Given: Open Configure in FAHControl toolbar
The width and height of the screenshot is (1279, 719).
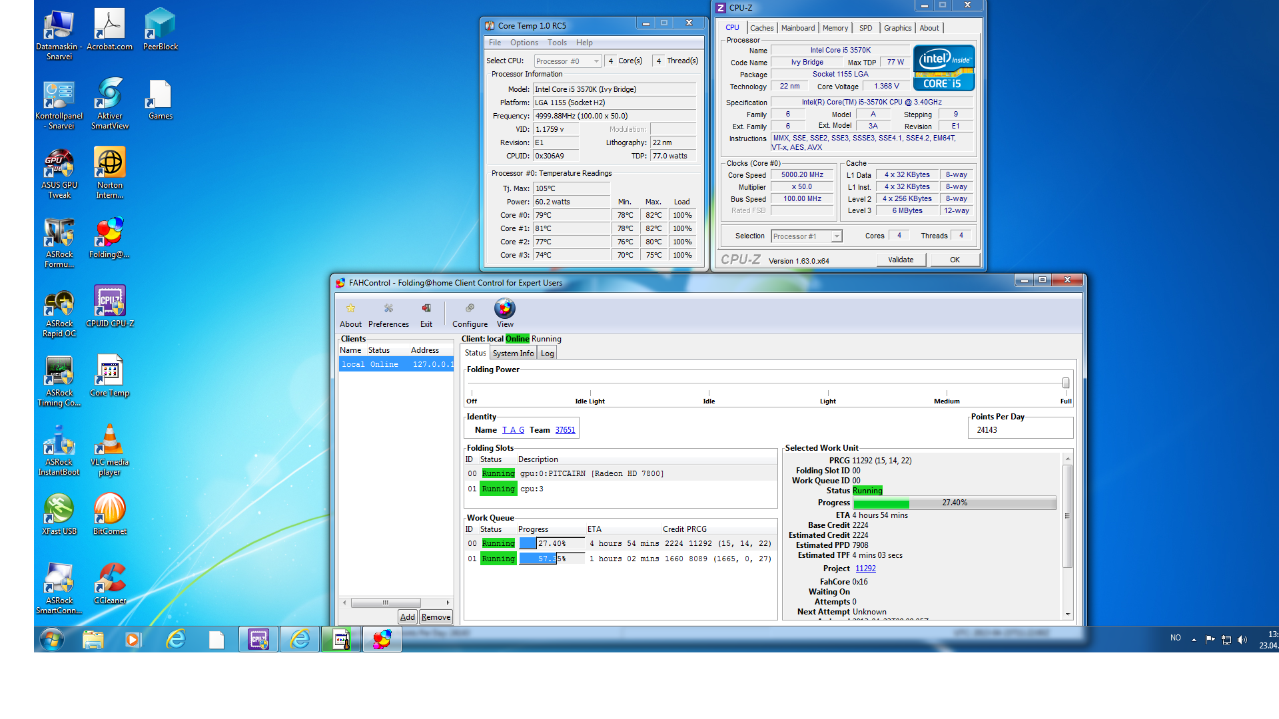Looking at the screenshot, I should click(470, 315).
